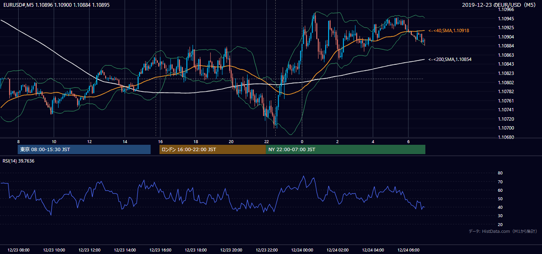Click the 12/24 02:00 date label

click(x=338, y=250)
